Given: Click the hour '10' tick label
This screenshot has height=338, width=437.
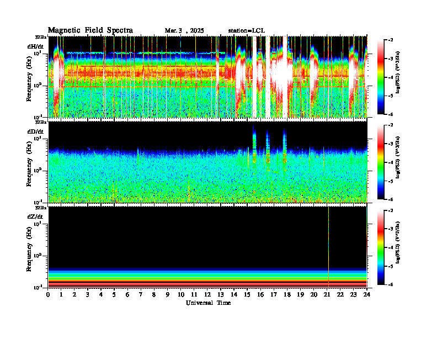Looking at the screenshot, I should tap(181, 295).
